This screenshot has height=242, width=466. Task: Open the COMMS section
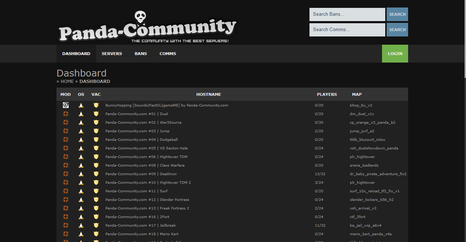coord(168,53)
